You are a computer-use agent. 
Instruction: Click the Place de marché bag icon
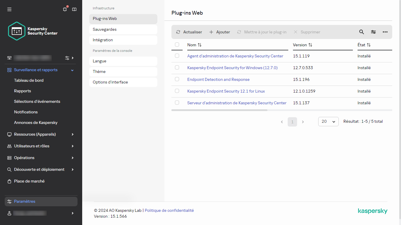coord(9,181)
